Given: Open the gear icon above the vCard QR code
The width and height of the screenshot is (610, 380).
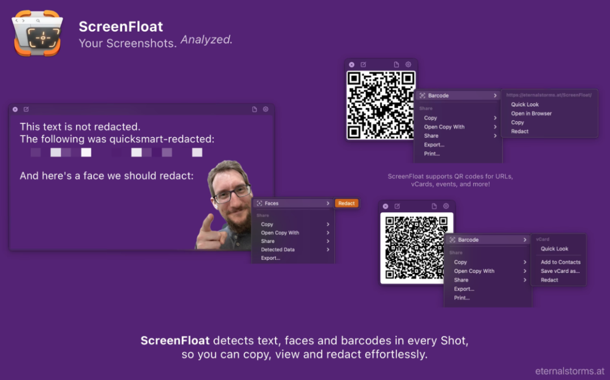Looking at the screenshot, I should pyautogui.click(x=446, y=206).
